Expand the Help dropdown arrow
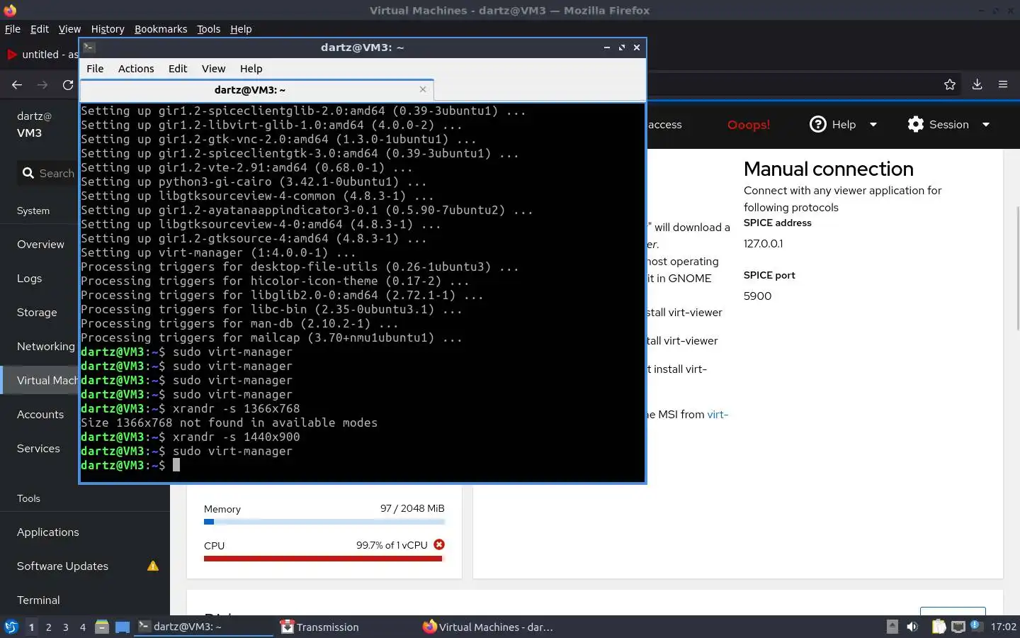1020x638 pixels. (x=873, y=124)
